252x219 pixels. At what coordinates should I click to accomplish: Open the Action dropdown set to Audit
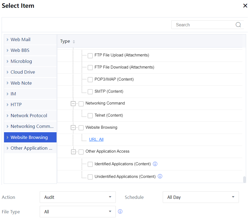[x=77, y=197]
